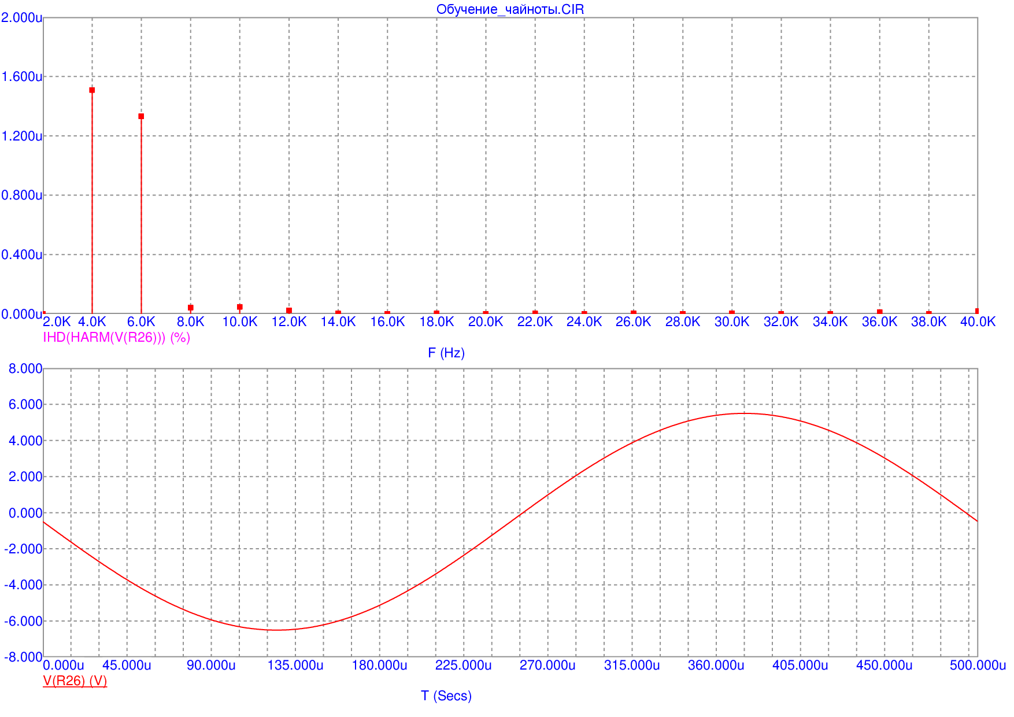Click the 500.000u time axis label
Image resolution: width=1014 pixels, height=717 pixels.
tap(978, 665)
